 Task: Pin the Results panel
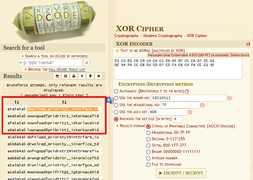[x=90, y=76]
